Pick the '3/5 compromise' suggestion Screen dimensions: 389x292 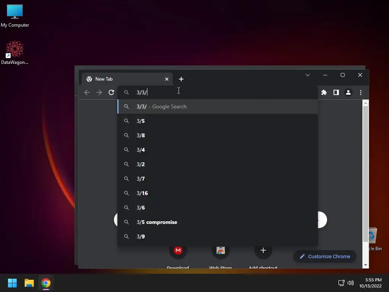(218, 222)
